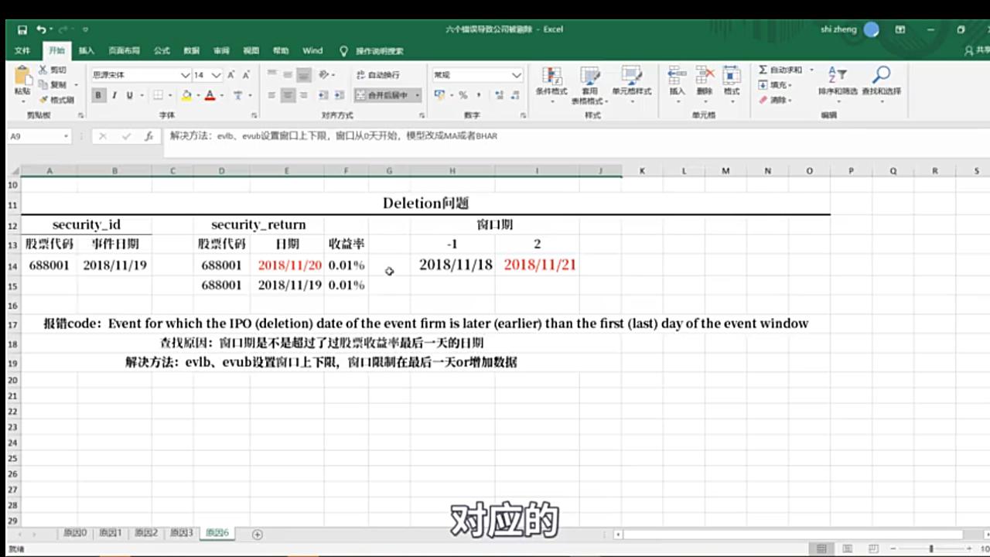Increase cell indent

(339, 95)
